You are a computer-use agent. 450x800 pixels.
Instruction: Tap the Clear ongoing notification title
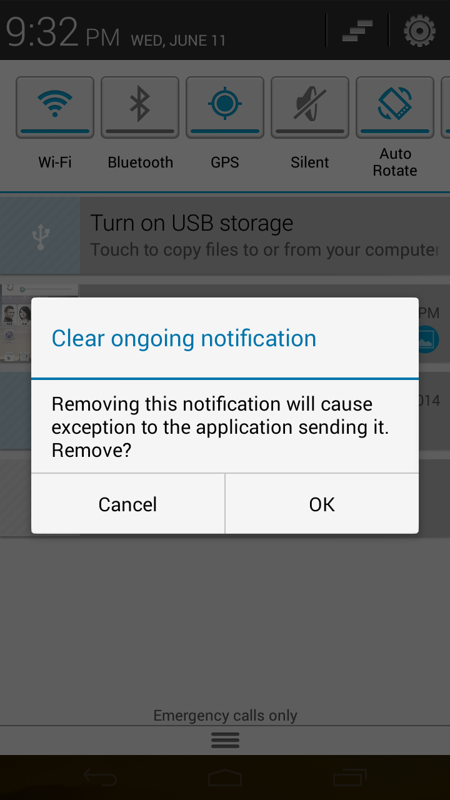tap(184, 338)
